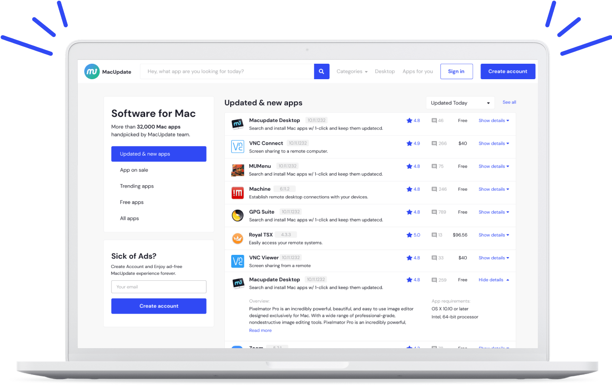Viewport: 612px width, 385px height.
Task: Click the Machine version 6.11.2 tag
Action: 285,189
